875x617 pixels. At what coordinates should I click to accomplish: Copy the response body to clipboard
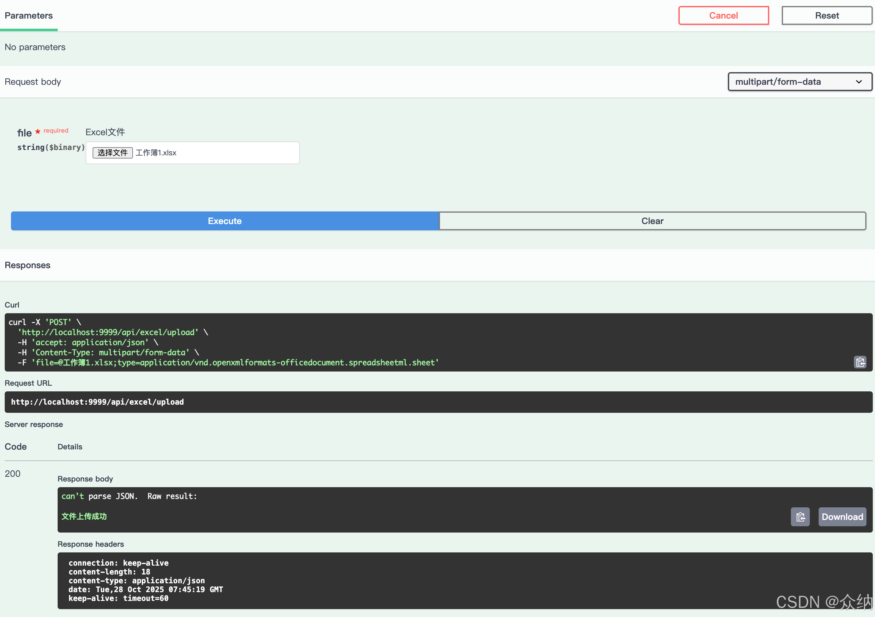coord(800,517)
